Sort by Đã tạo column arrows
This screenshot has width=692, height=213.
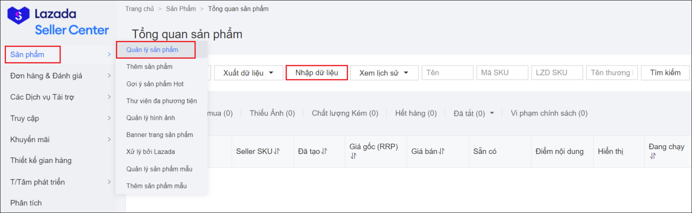[x=324, y=151]
